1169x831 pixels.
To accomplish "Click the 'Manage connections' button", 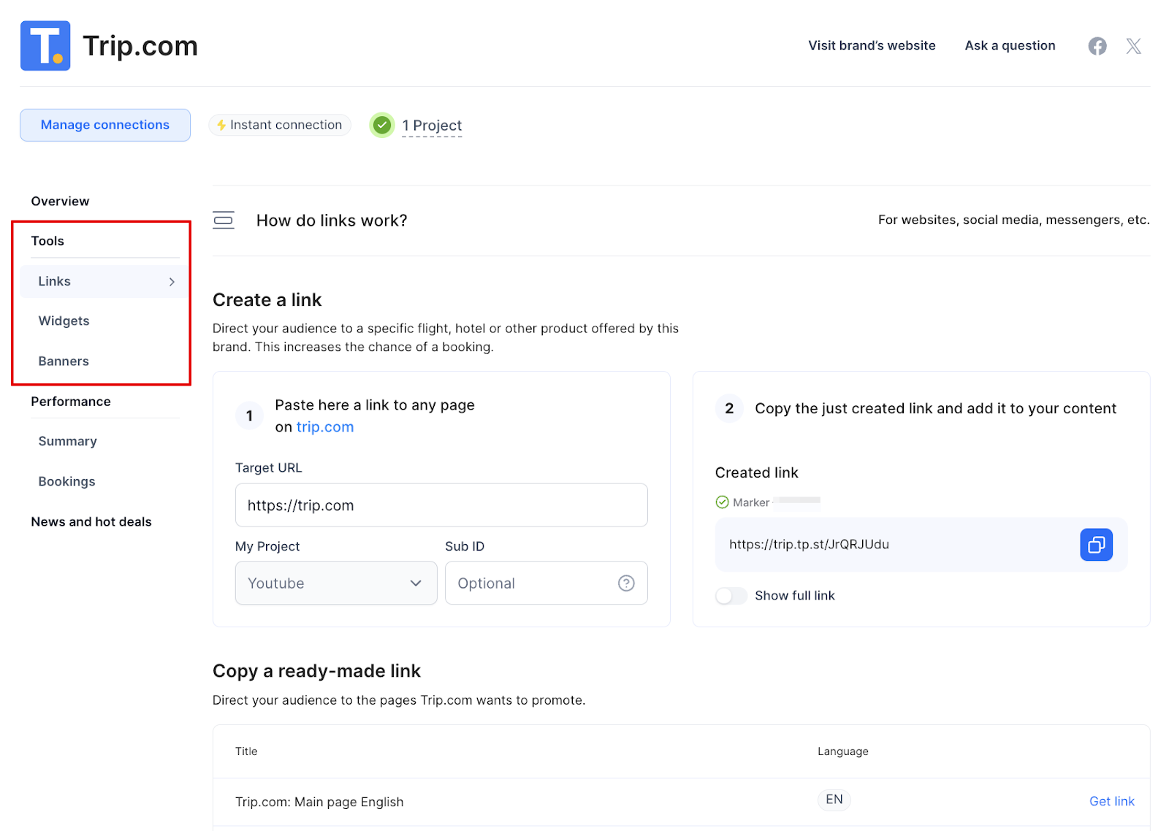I will pos(105,125).
